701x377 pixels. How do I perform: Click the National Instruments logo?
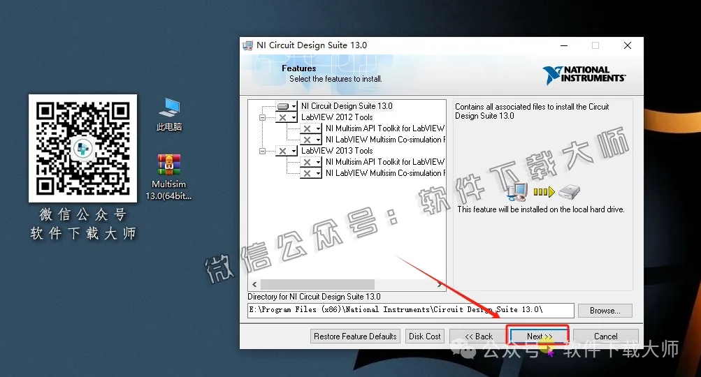[583, 74]
